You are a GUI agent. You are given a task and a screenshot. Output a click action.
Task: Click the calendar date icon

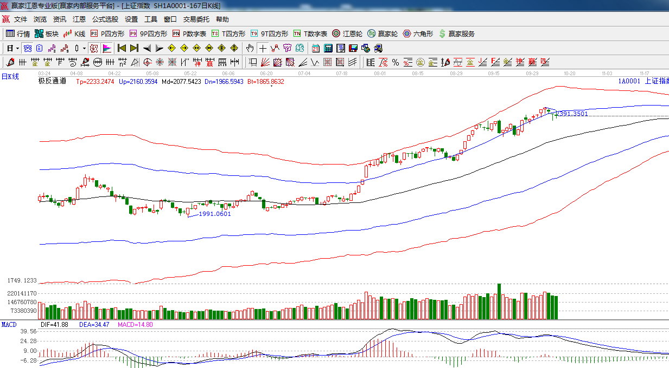(315, 48)
